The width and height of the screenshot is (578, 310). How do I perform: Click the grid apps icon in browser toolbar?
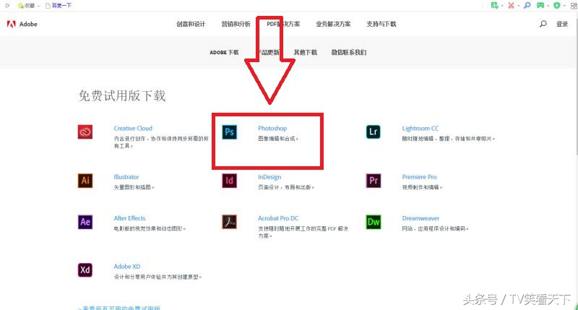click(x=574, y=6)
